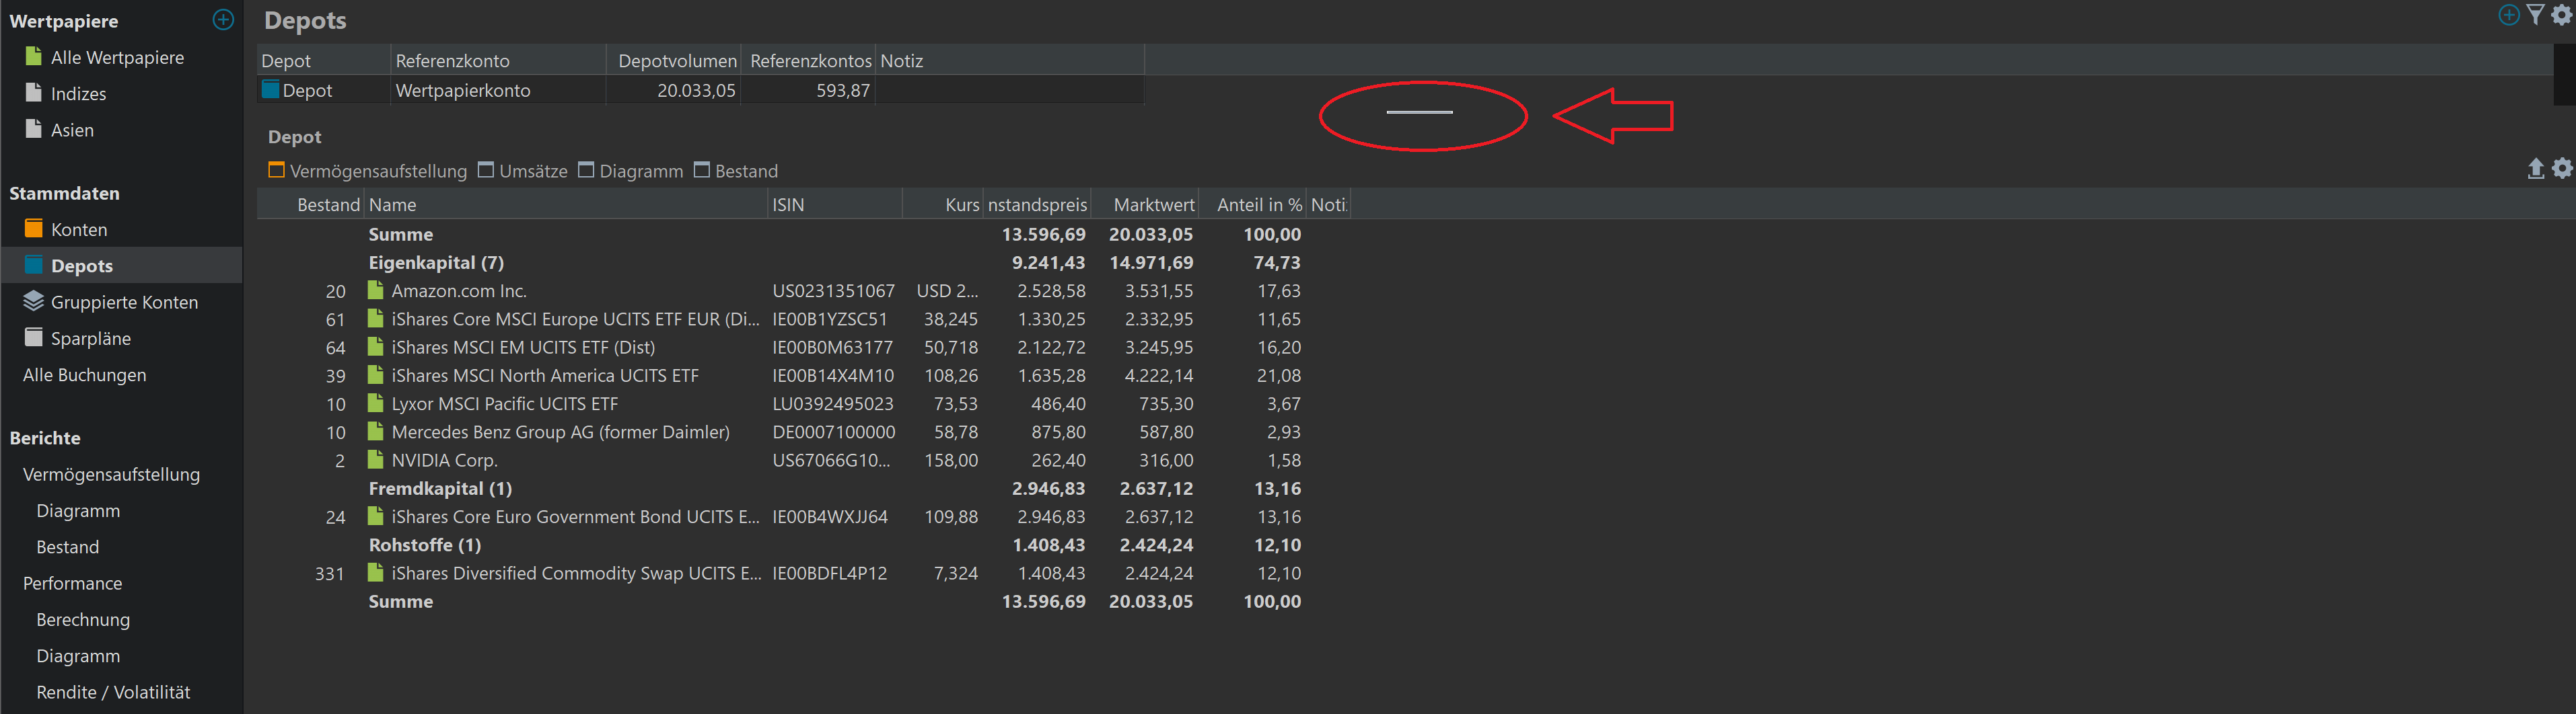Open settings gear next to the filter funnel
The height and width of the screenshot is (714, 2576).
(2561, 15)
